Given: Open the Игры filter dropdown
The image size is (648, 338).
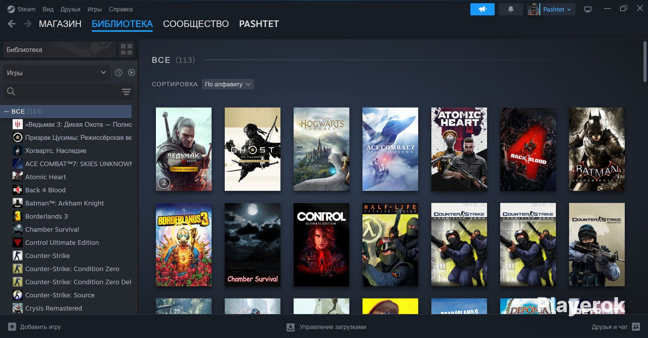Looking at the screenshot, I should (57, 73).
